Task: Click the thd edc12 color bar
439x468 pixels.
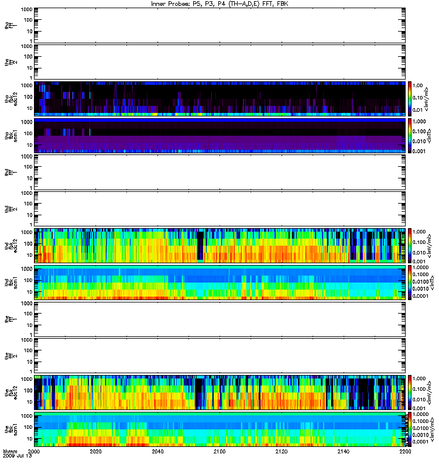Action: pos(410,246)
